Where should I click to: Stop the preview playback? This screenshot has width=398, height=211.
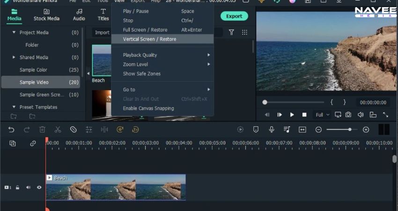pos(304,115)
